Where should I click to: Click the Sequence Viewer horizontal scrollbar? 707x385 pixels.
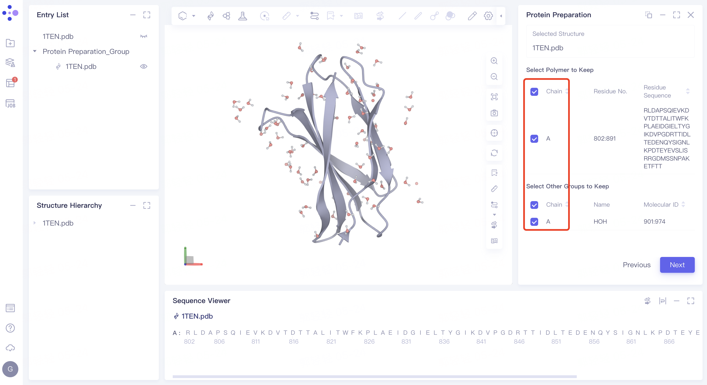coord(374,377)
